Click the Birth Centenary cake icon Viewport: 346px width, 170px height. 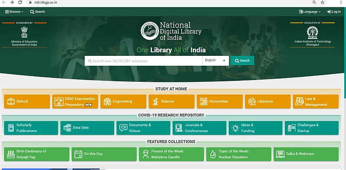(11, 154)
